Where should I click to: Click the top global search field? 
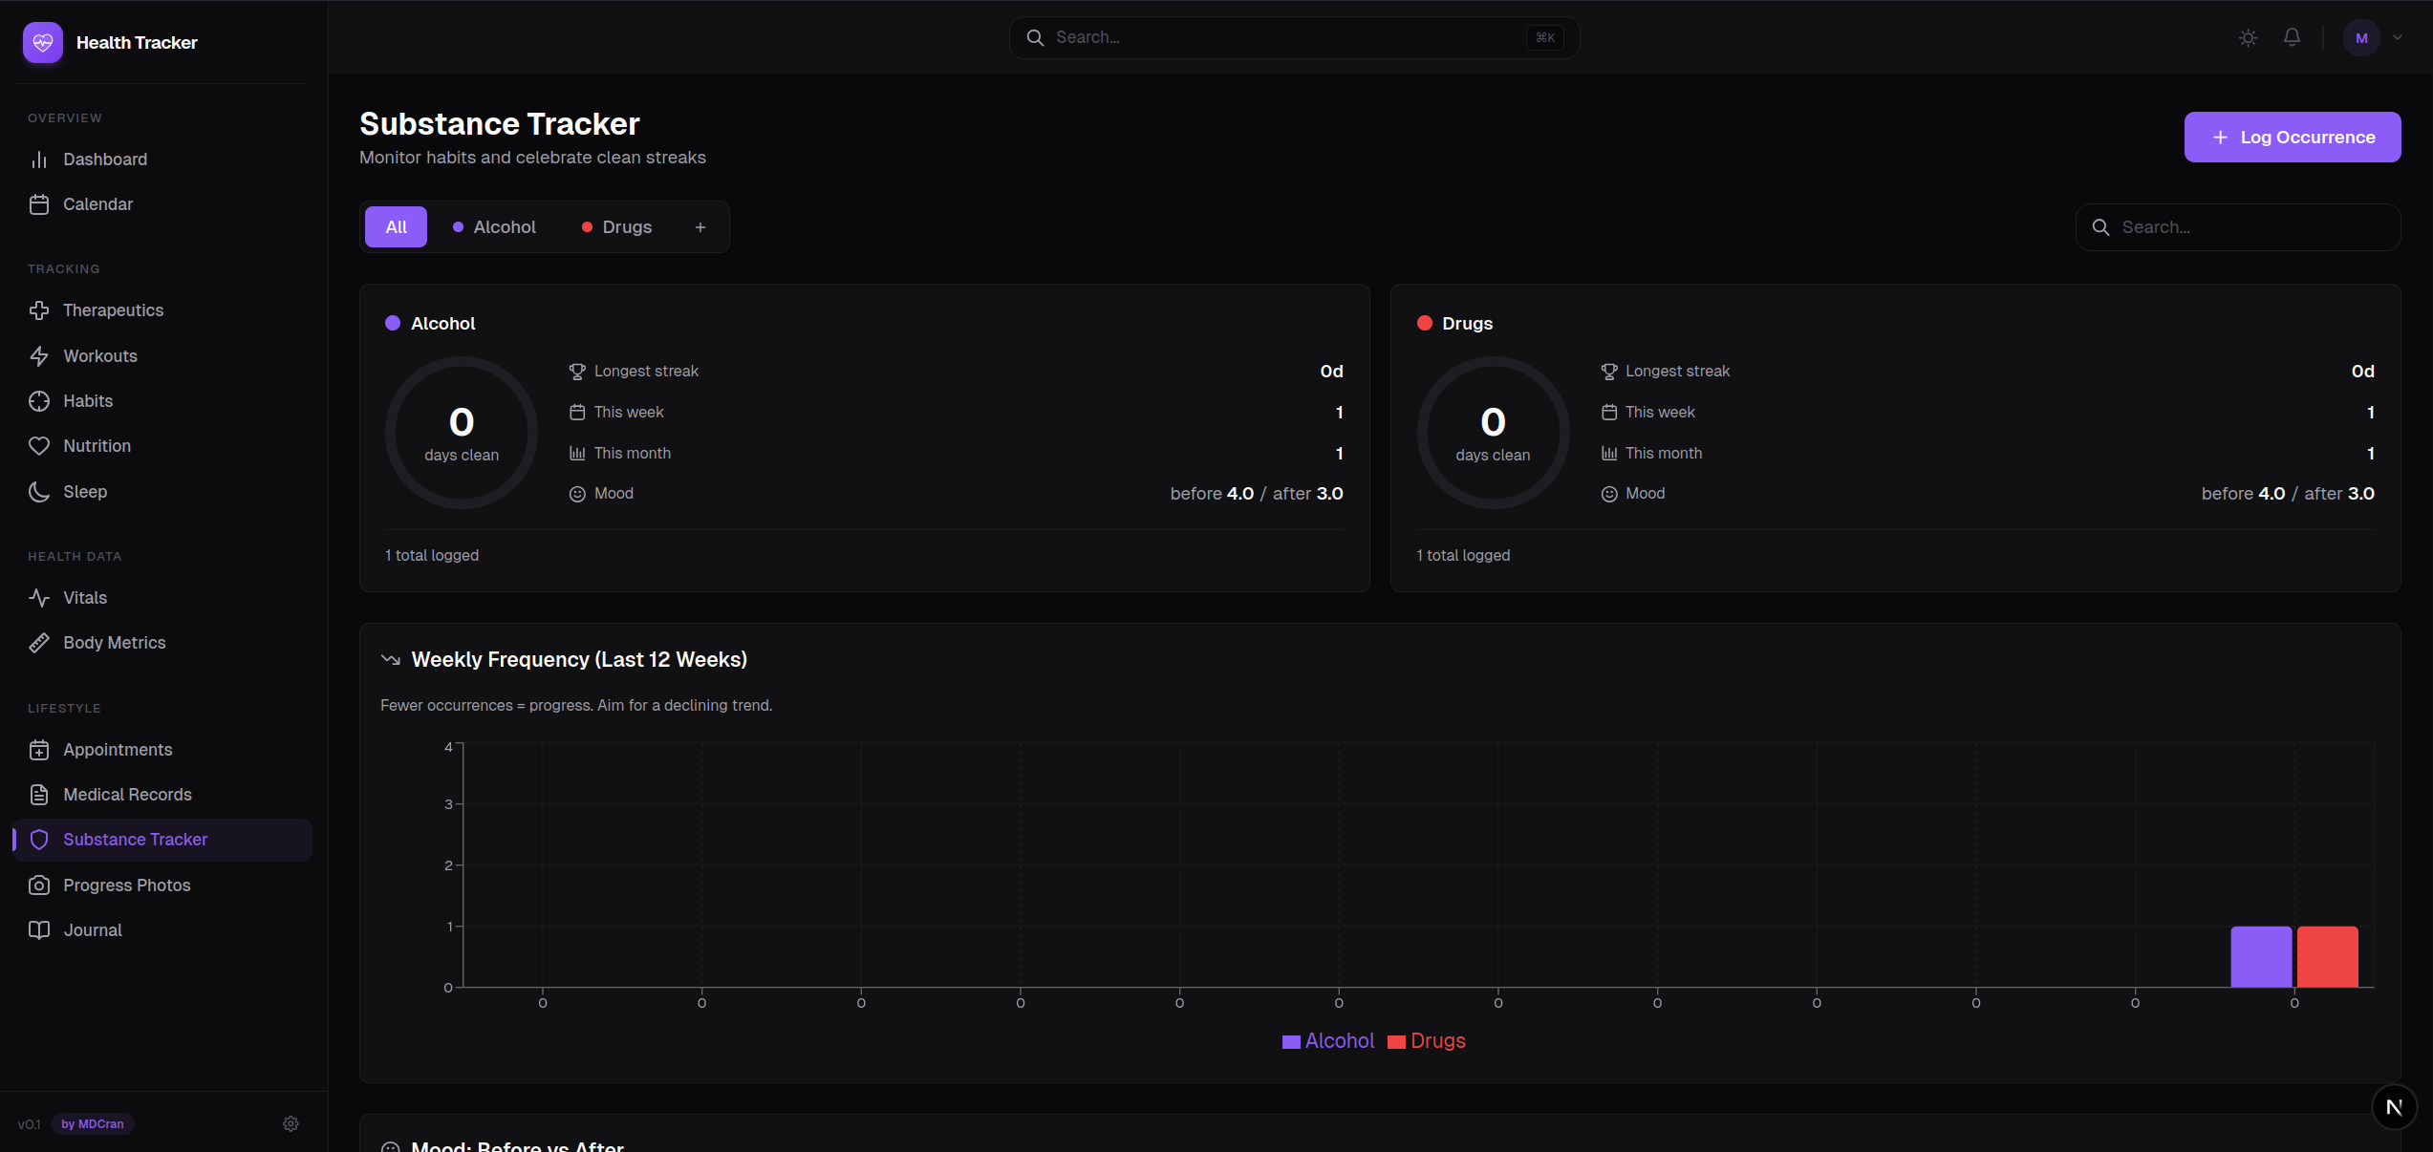click(1294, 37)
